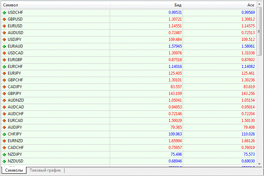Switch to the Тиковый график tab
The height and width of the screenshot is (176, 264).
coord(45,171)
